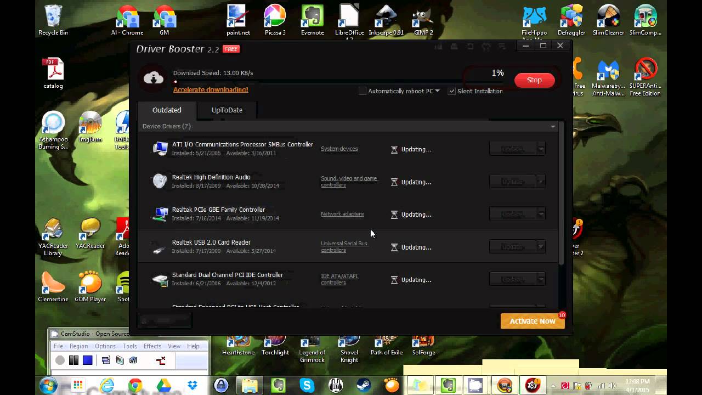Open Hearthstone desktop shortcut
702x395 pixels.
[x=238, y=346]
